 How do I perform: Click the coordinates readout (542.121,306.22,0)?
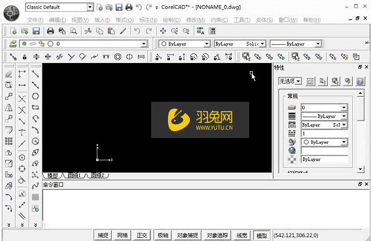[296, 235]
